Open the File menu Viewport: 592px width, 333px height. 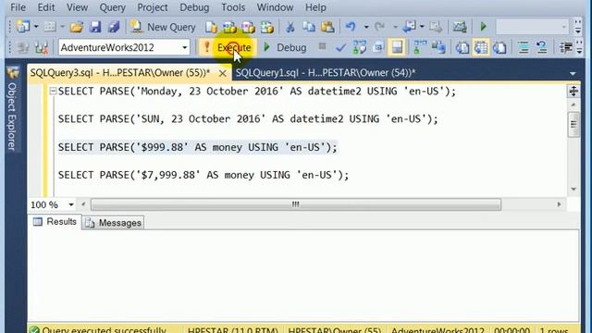(x=18, y=7)
